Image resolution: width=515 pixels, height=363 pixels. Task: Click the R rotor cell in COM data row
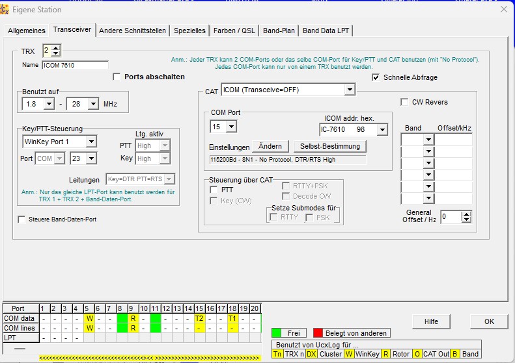coord(132,318)
